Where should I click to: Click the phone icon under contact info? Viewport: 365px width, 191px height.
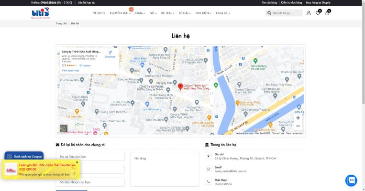click(x=209, y=182)
